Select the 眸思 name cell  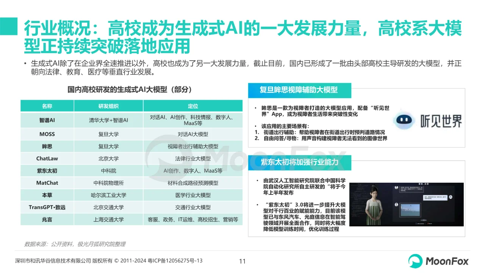click(47, 146)
